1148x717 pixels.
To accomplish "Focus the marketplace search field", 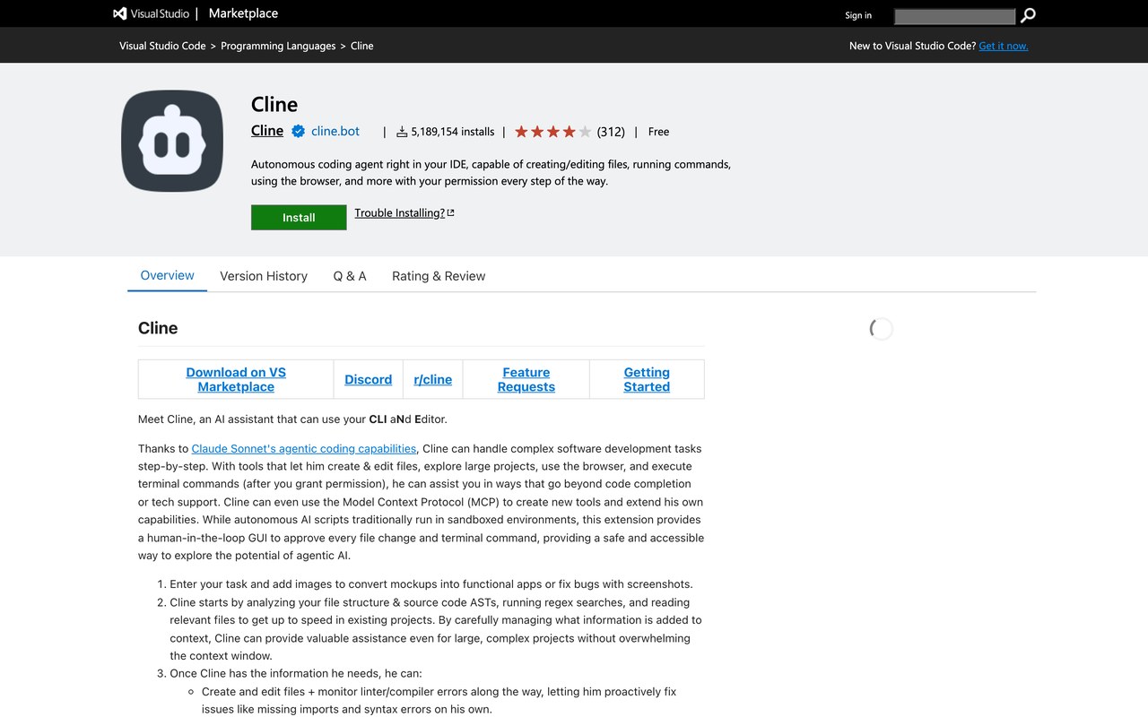I will (954, 16).
